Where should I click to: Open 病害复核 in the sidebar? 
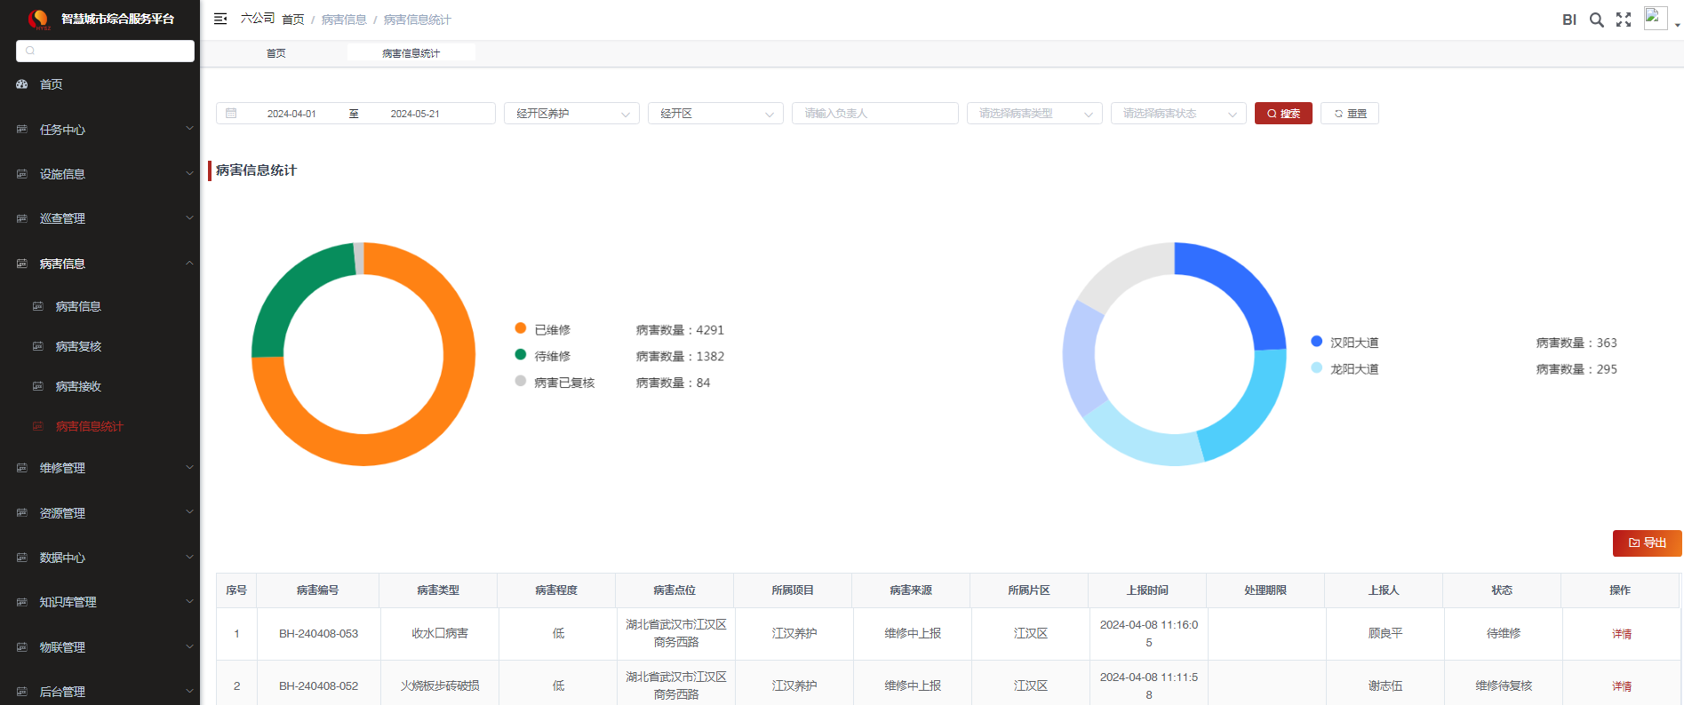78,346
